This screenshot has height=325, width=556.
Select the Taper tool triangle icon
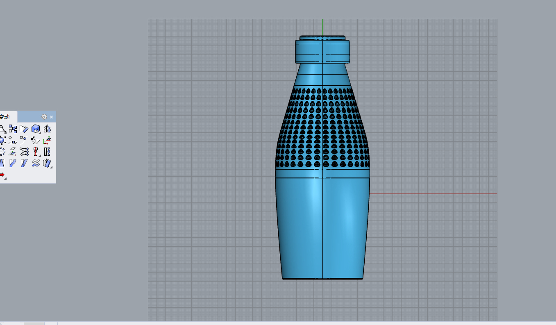pos(2,163)
